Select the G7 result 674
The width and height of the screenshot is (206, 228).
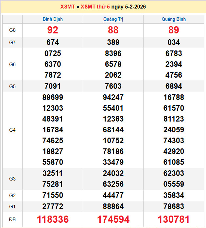point(53,42)
